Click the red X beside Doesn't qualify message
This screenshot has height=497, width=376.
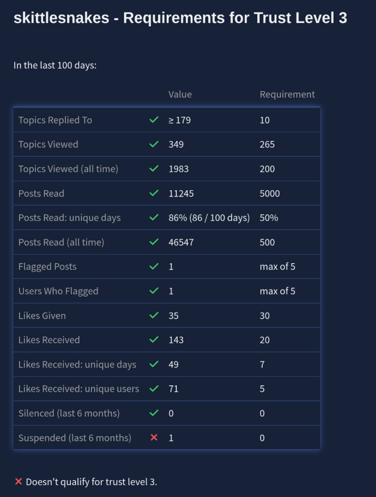tap(19, 482)
